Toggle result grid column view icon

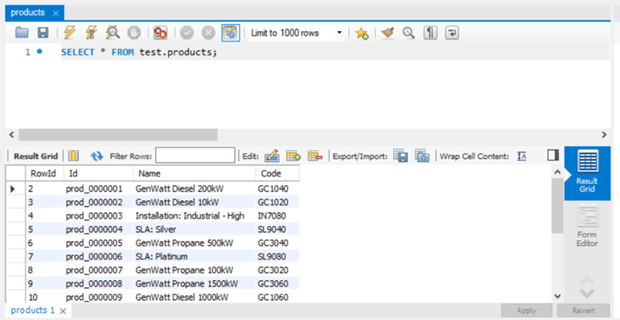pos(74,156)
